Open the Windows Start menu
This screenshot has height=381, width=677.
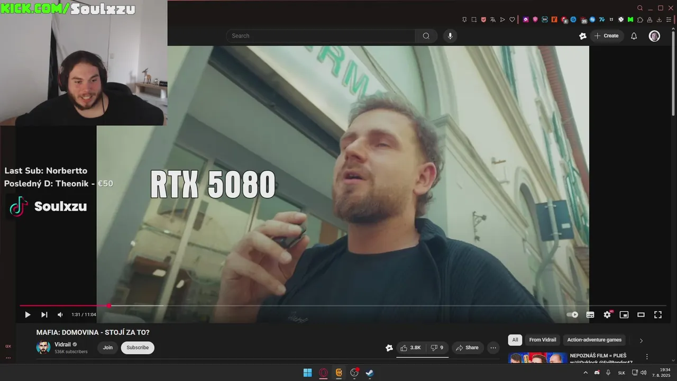[307, 373]
